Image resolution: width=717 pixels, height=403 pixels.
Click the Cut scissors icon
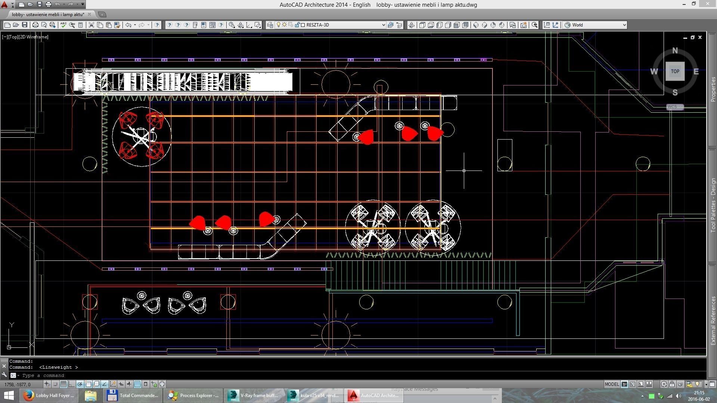(x=91, y=25)
